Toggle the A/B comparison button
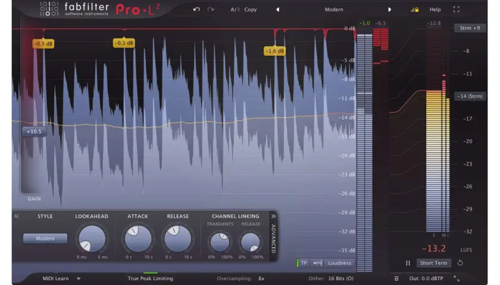The height and width of the screenshot is (285, 500). 235,9
